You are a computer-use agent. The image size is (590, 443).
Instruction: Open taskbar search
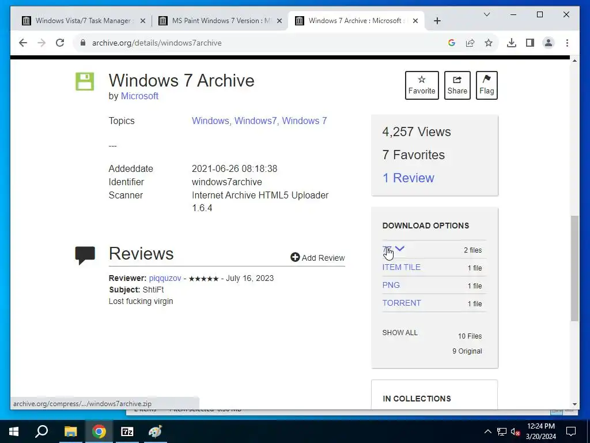(x=41, y=431)
